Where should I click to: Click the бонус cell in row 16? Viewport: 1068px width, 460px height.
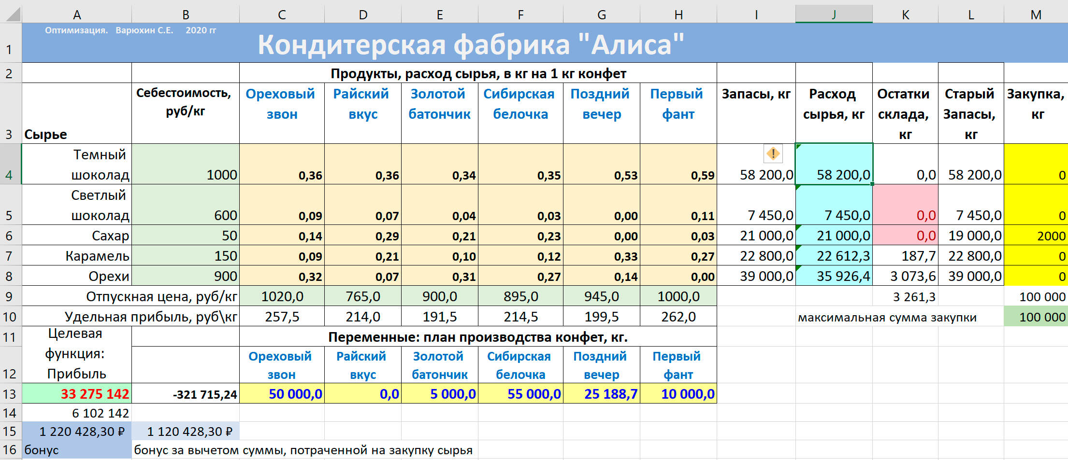(x=77, y=449)
